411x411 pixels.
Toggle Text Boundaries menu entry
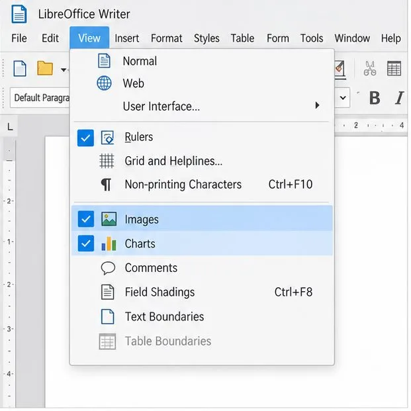tap(202, 316)
